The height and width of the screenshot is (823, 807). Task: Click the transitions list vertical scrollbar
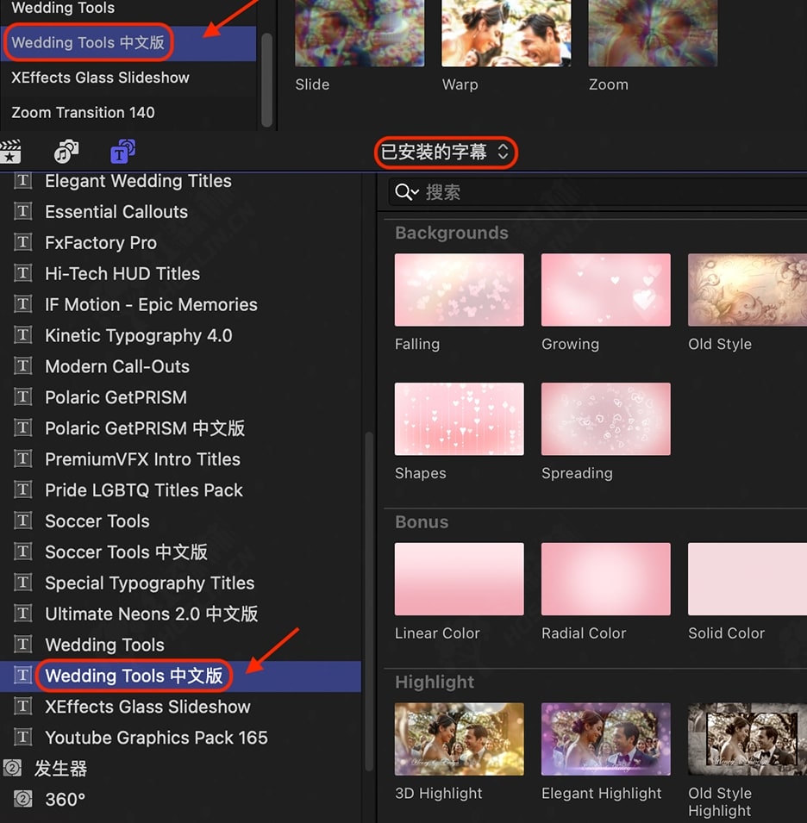(266, 80)
